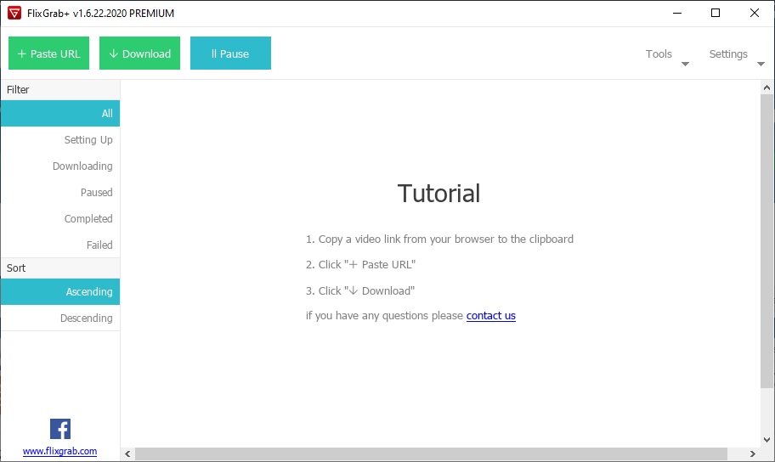Close the FlixGrab+ window

(x=755, y=14)
